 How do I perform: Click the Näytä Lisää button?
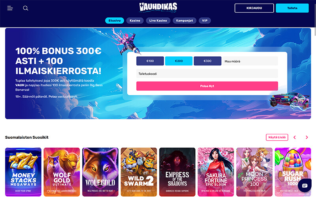pos(277,137)
